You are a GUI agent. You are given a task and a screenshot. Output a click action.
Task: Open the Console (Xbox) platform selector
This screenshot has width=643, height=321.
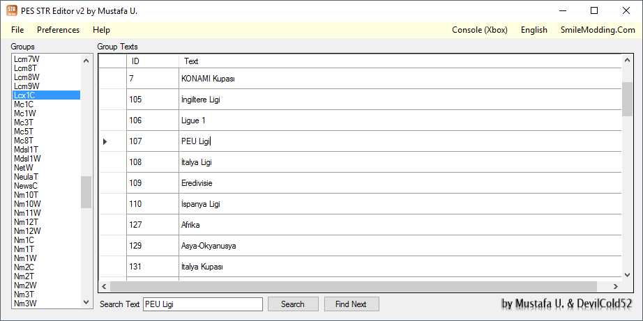tap(480, 30)
